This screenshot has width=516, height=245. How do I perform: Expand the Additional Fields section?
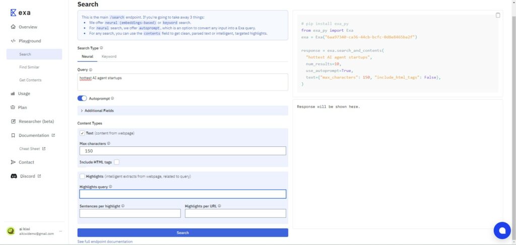coord(182,111)
